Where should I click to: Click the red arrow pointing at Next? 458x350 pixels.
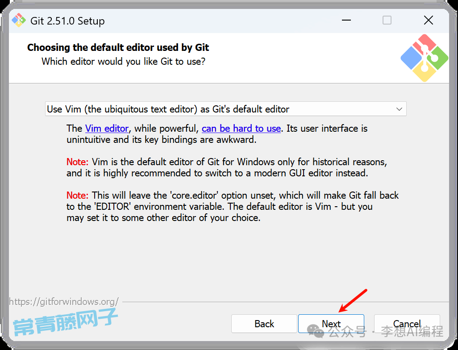click(353, 300)
